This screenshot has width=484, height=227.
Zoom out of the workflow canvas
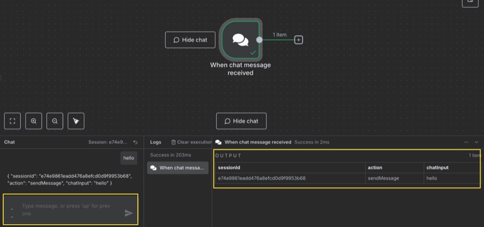55,121
